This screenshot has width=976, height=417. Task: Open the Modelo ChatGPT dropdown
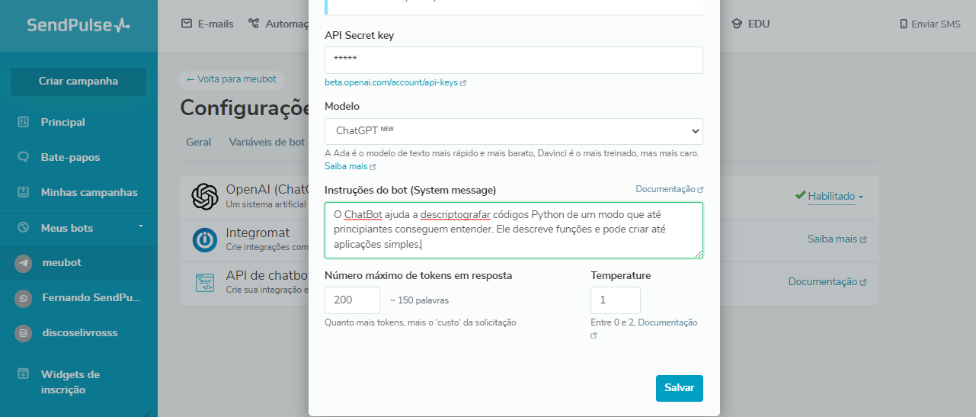[x=514, y=131]
